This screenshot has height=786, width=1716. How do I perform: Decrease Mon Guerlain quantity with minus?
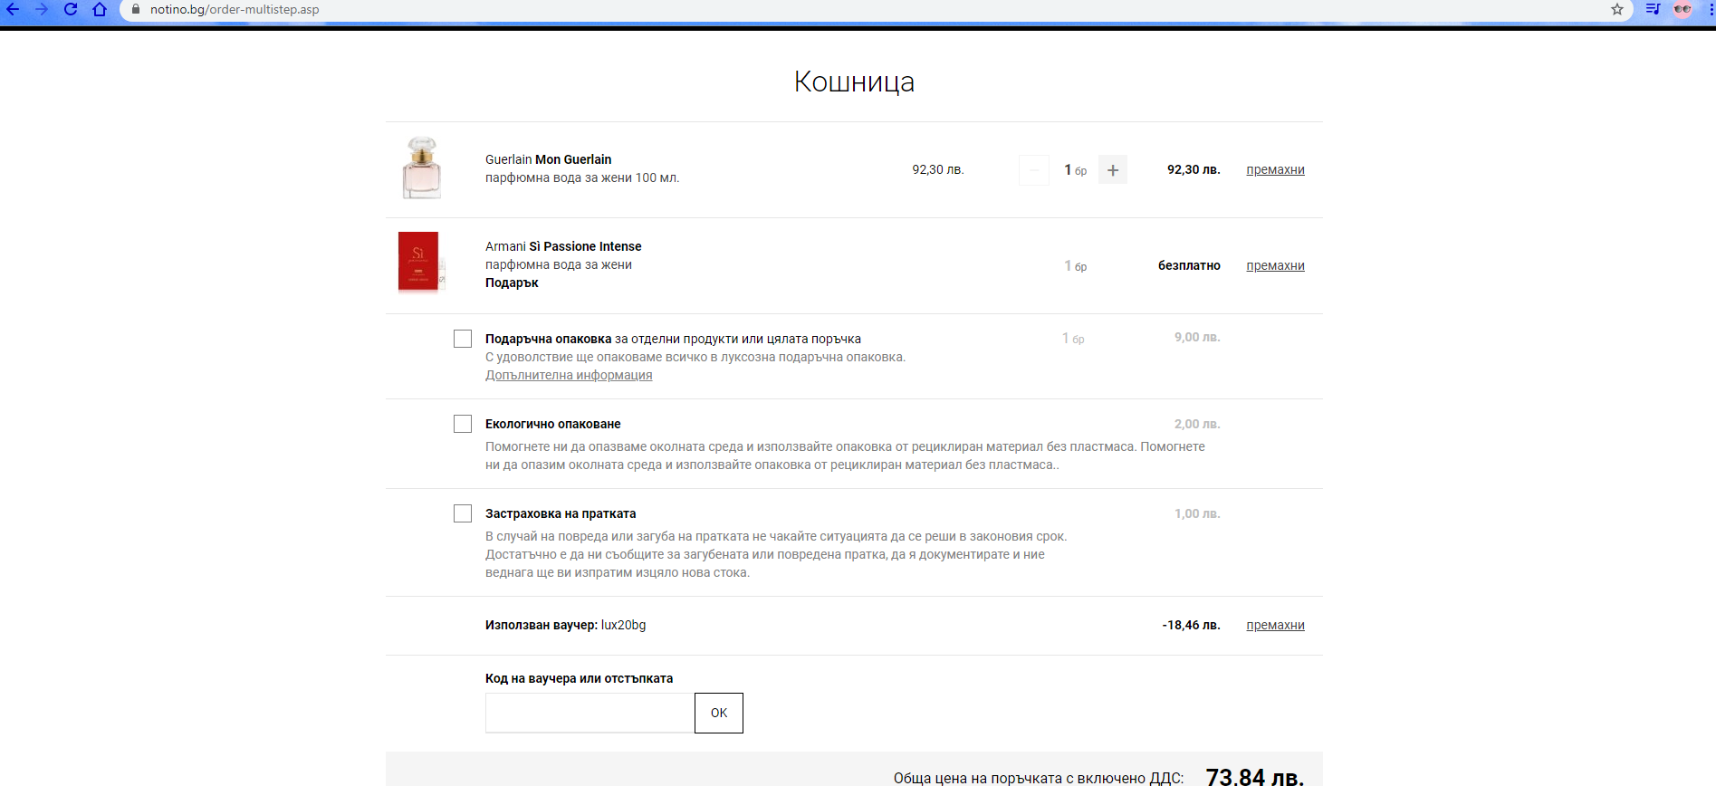[1034, 169]
